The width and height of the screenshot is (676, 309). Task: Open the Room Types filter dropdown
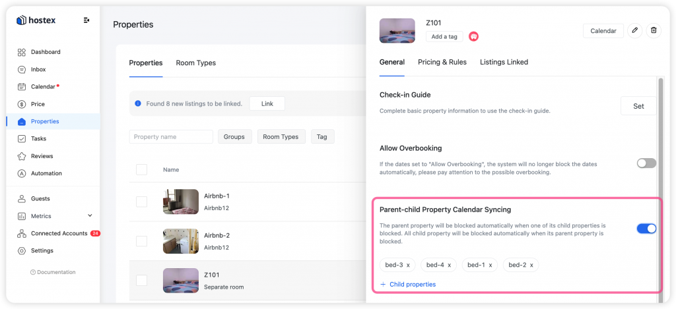point(281,137)
